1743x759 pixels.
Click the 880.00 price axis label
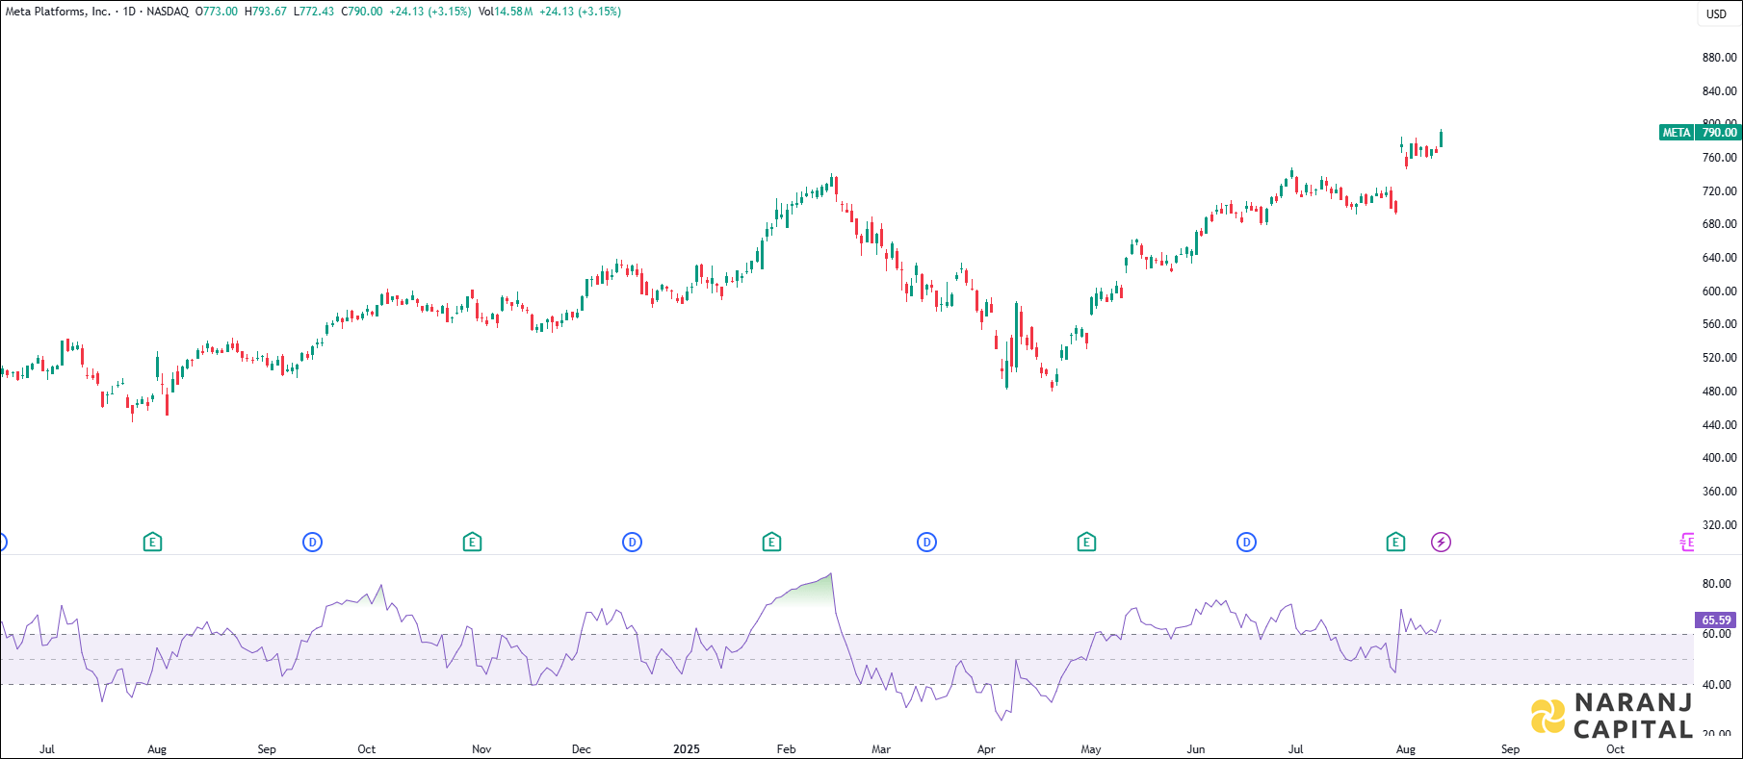pyautogui.click(x=1720, y=58)
